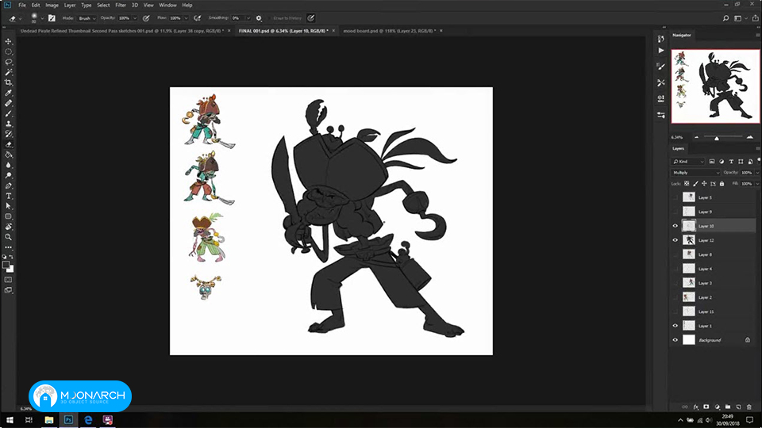The height and width of the screenshot is (428, 762).
Task: Open the Edit Toolbar three-dots menu
Action: pos(8,247)
